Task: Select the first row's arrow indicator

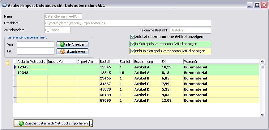Action: (15, 67)
